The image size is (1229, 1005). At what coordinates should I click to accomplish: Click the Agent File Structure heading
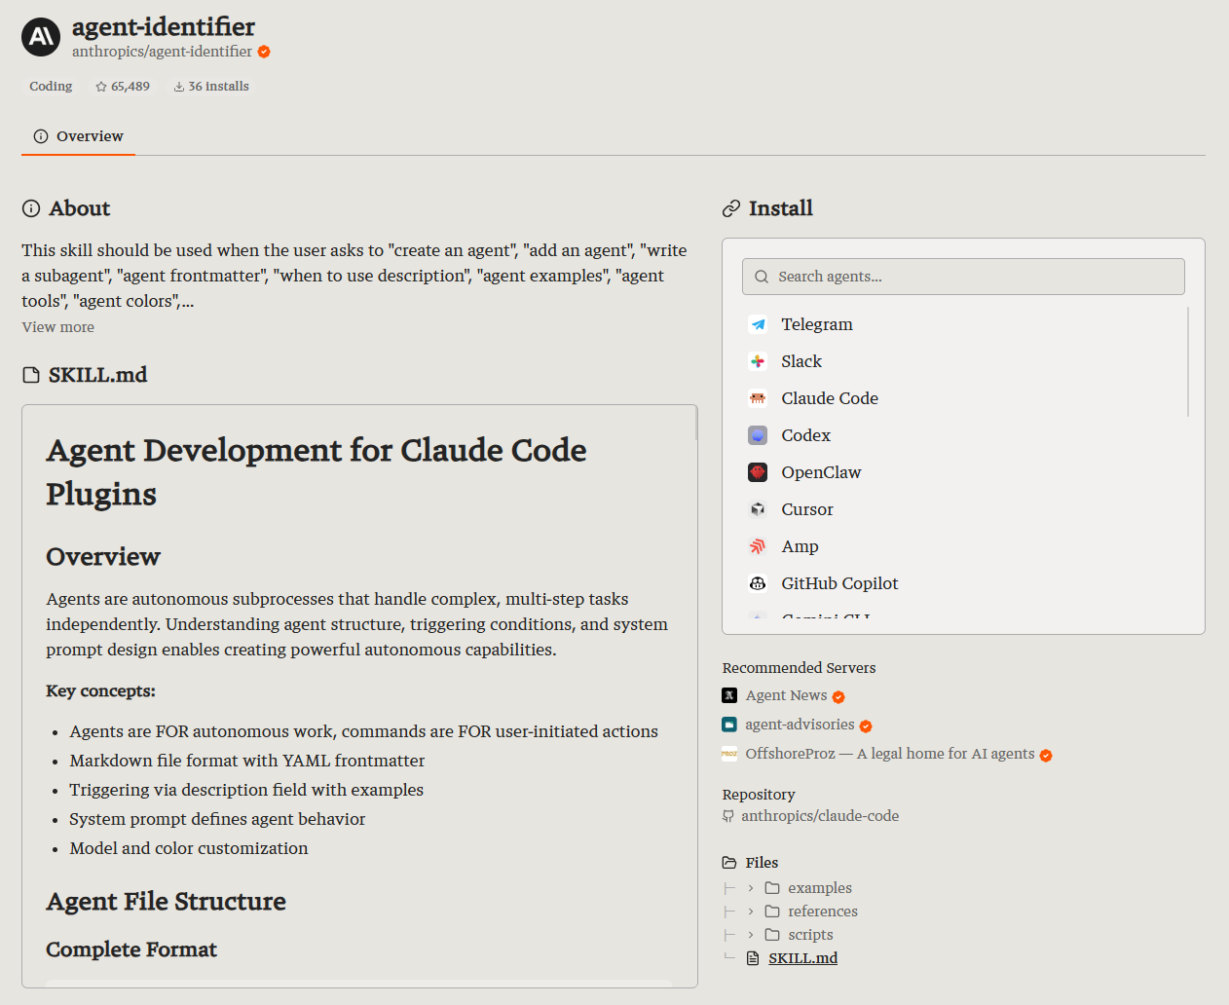166,902
